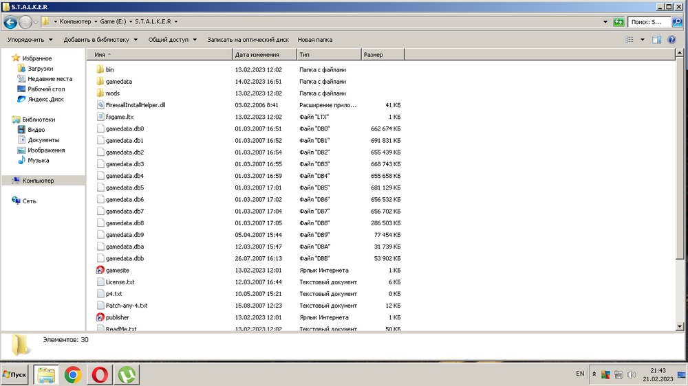This screenshot has height=386, width=688.
Task: Open the view options dropdown arrow
Action: [x=643, y=40]
